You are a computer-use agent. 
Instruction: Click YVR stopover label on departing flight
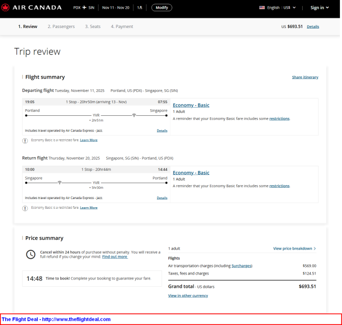pos(96,115)
